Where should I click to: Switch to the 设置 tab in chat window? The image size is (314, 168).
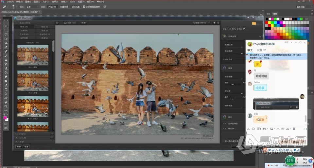point(259,50)
